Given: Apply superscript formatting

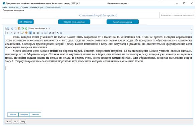Looking at the screenshot, I should (x=61, y=33).
